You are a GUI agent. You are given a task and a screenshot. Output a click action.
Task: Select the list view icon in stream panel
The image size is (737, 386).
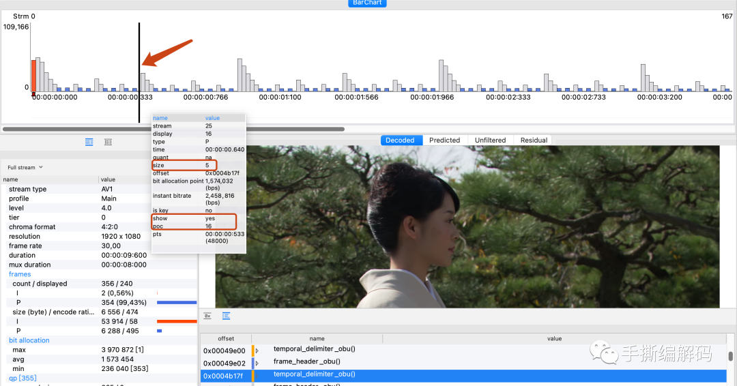89,142
